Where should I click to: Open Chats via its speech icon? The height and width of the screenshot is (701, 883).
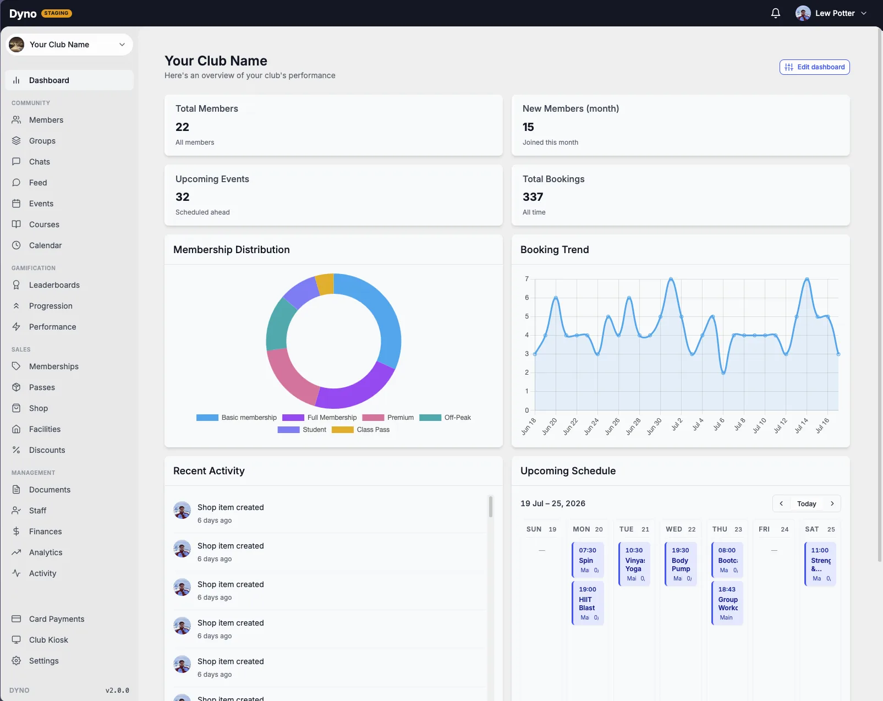tap(17, 162)
